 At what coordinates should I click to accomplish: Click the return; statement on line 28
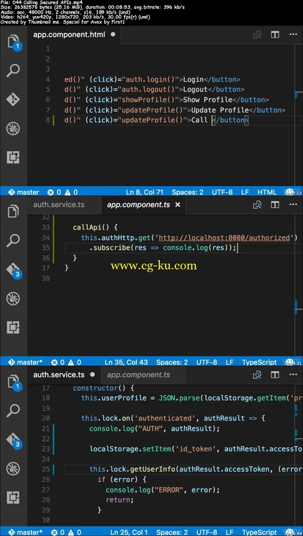click(x=120, y=500)
